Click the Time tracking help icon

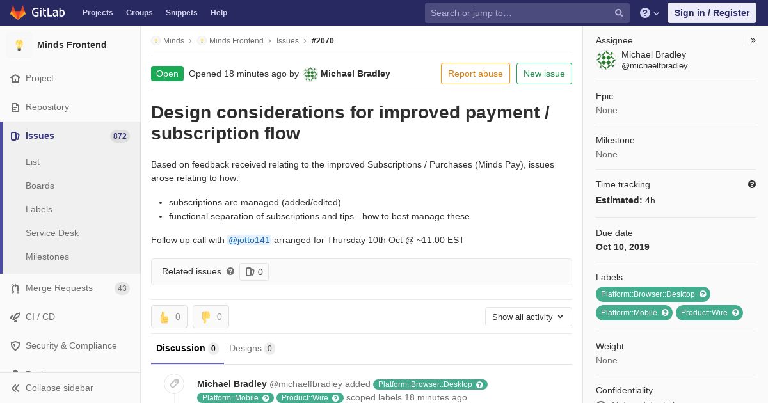pos(752,184)
